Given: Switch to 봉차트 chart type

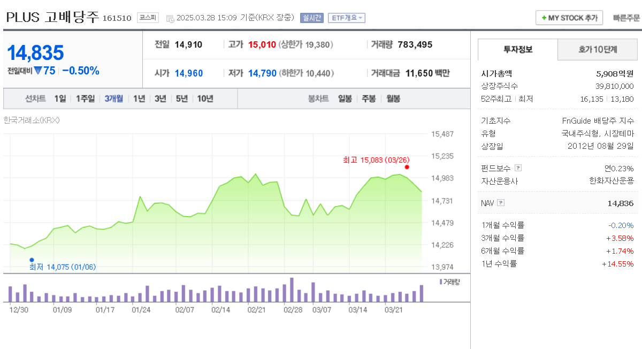Looking at the screenshot, I should [x=318, y=98].
